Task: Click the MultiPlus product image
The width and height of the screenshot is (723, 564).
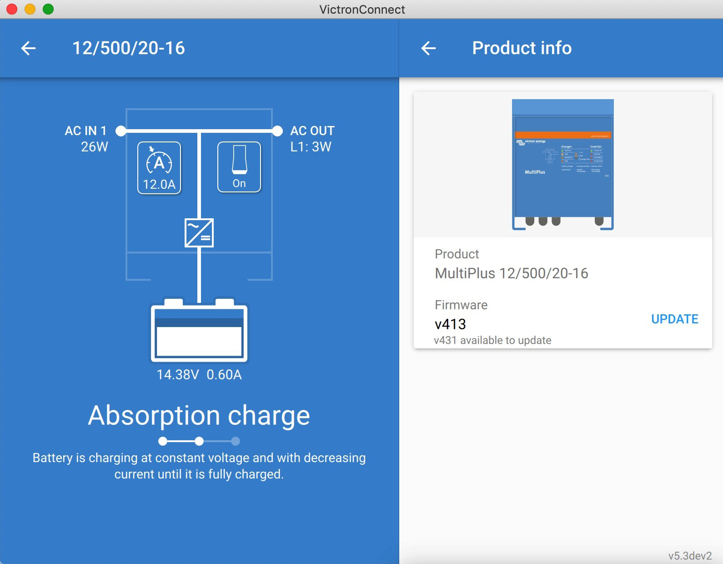Action: click(x=562, y=165)
